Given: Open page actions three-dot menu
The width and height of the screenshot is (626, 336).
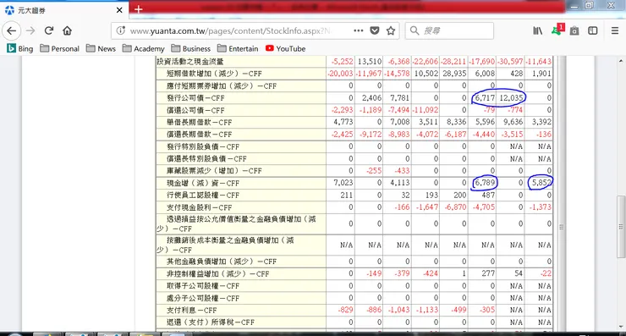Looking at the screenshot, I should [358, 30].
